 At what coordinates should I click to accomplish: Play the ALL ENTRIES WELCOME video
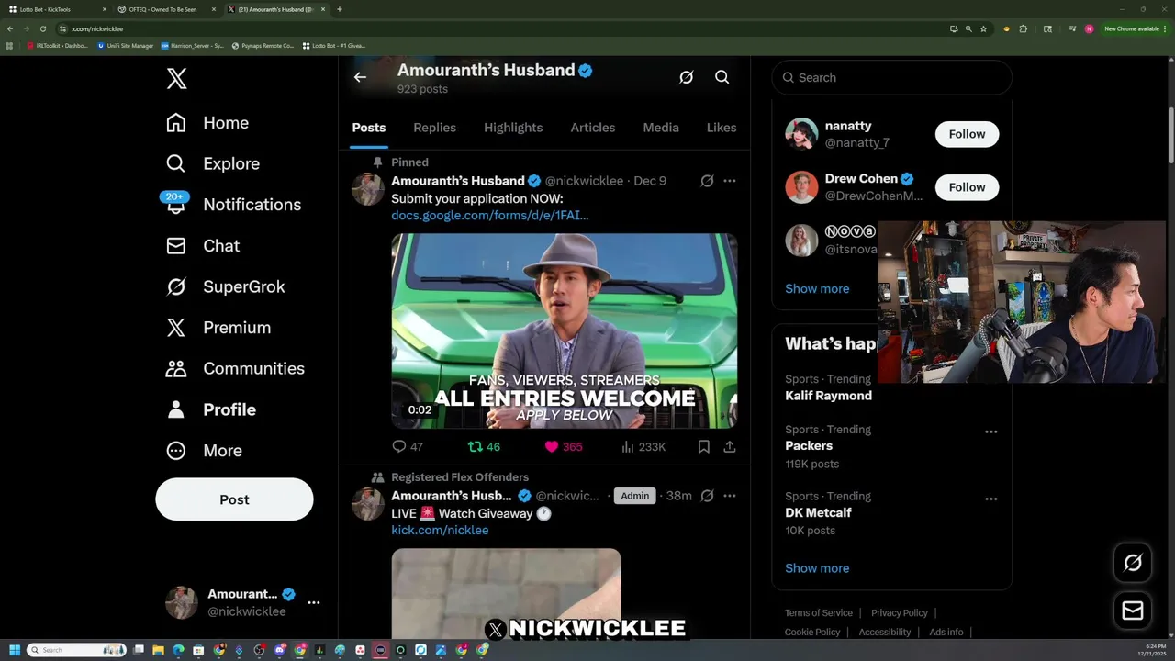tap(564, 330)
